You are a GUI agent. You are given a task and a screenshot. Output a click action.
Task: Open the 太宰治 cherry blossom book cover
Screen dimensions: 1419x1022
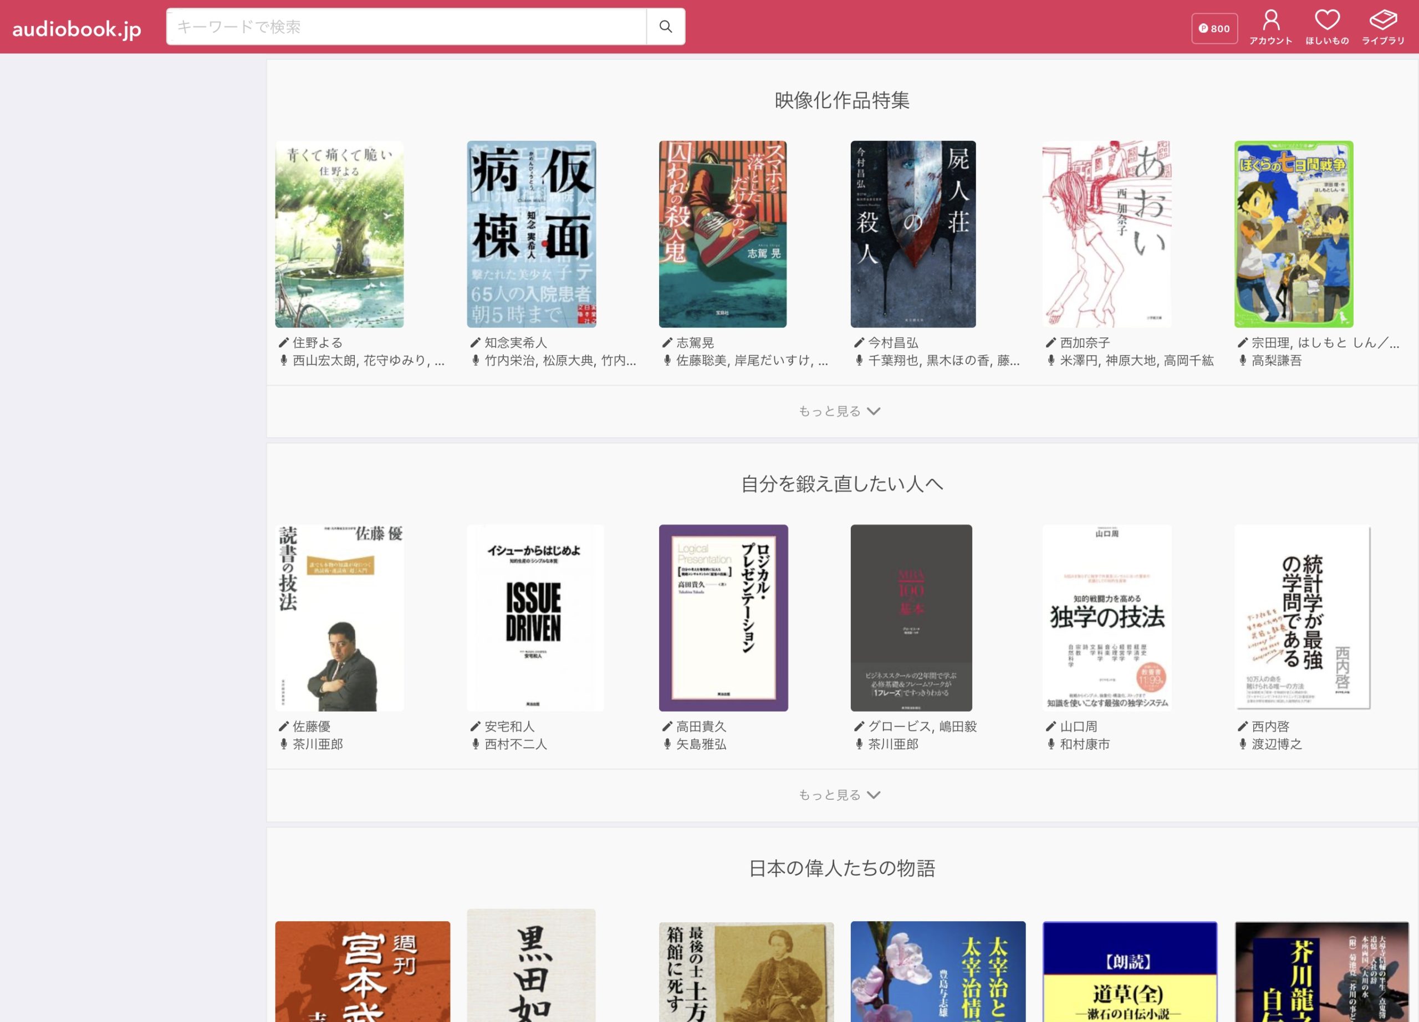[938, 972]
